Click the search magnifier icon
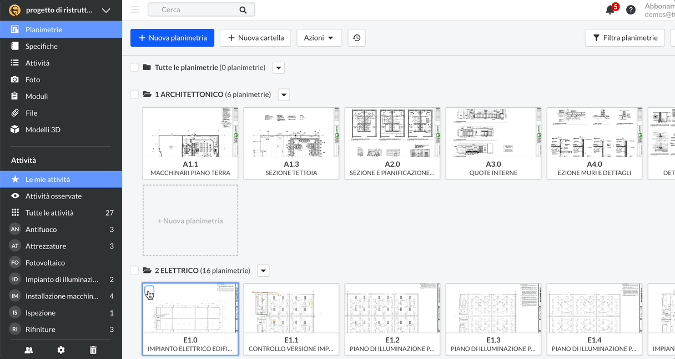Image resolution: width=675 pixels, height=359 pixels. click(x=243, y=10)
